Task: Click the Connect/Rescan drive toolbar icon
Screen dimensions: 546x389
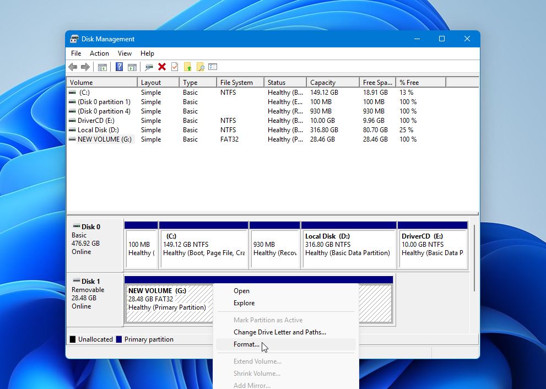Action: (149, 67)
